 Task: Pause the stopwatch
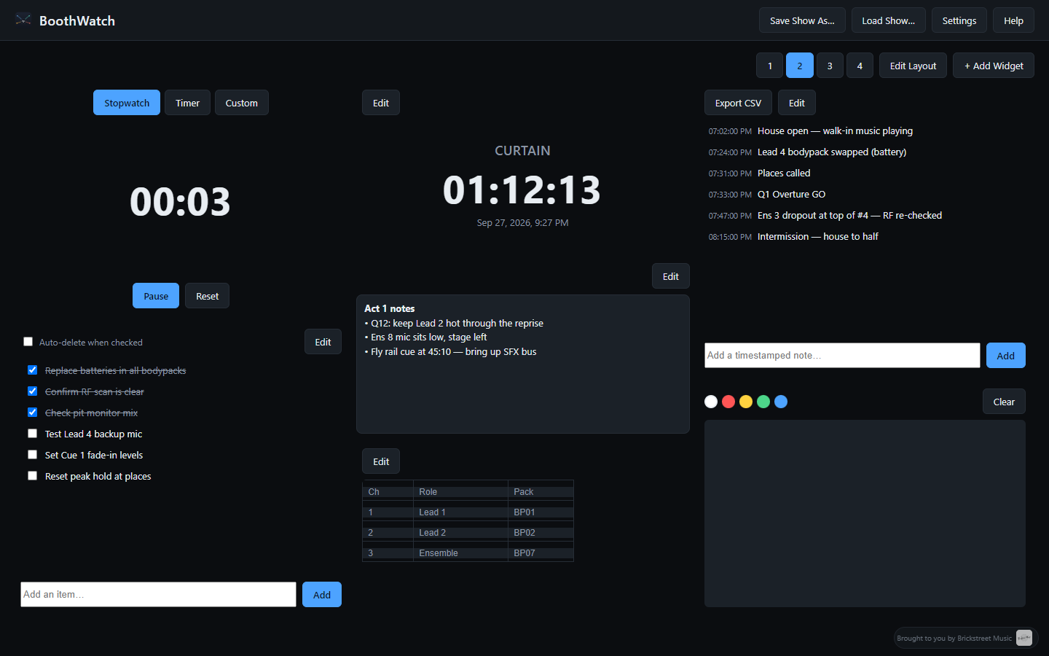(x=156, y=296)
